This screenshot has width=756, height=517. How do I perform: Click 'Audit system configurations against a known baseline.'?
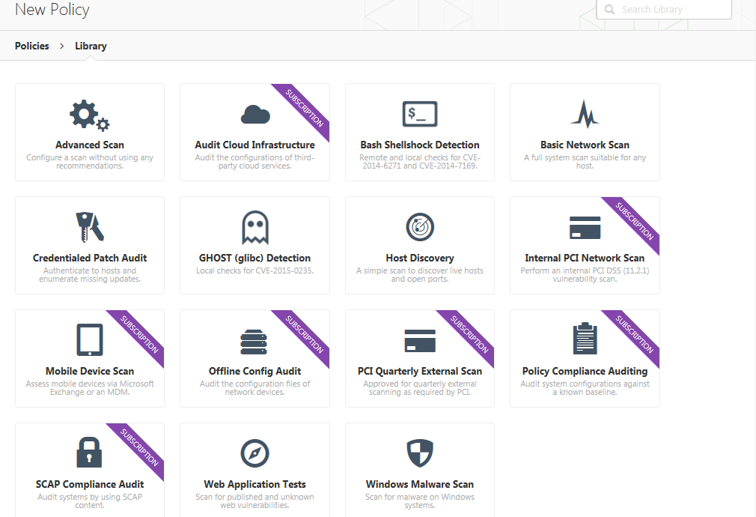[585, 387]
